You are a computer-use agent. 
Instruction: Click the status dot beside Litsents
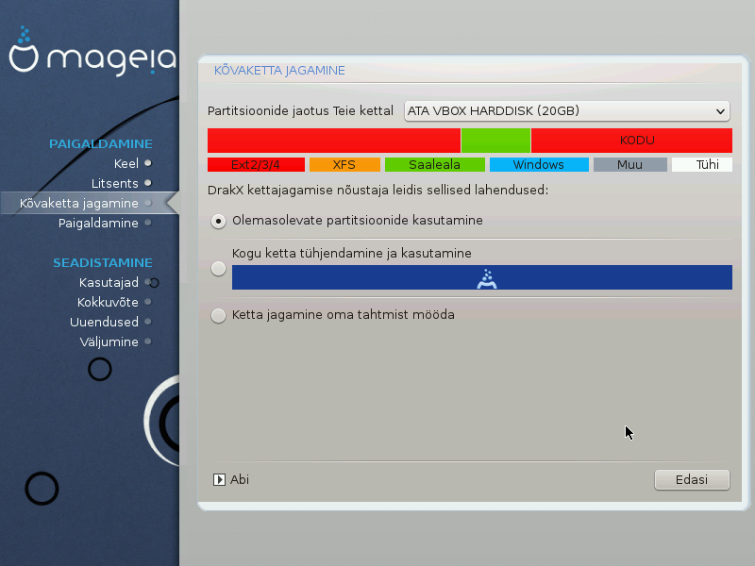pyautogui.click(x=148, y=183)
